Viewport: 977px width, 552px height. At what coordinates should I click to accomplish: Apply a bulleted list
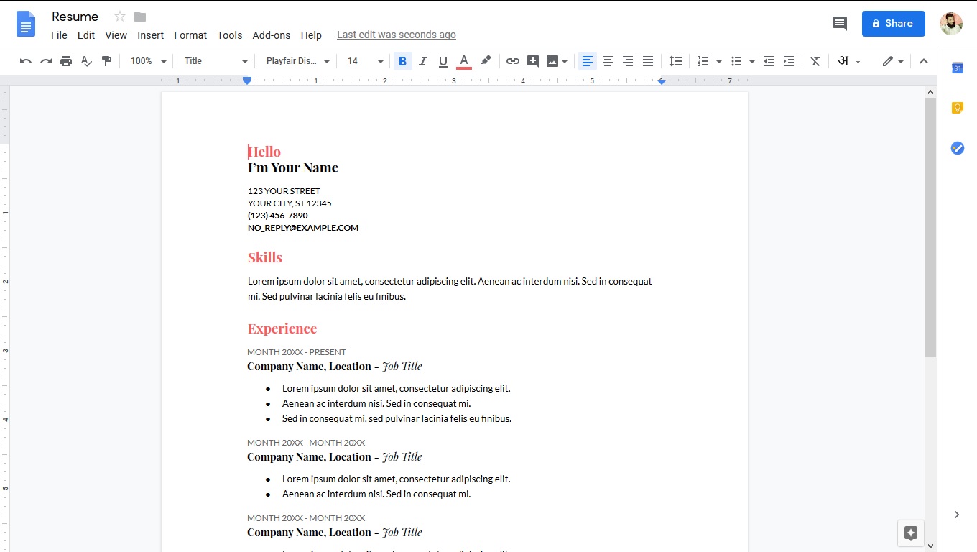point(736,61)
